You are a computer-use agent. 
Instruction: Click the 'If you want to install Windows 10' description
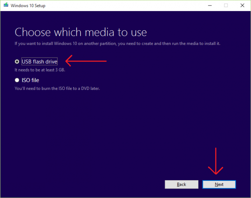tap(118, 44)
